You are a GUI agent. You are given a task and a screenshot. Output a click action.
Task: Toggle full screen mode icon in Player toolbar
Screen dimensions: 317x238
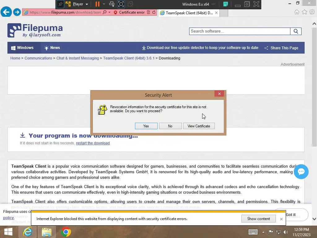(x=121, y=4)
